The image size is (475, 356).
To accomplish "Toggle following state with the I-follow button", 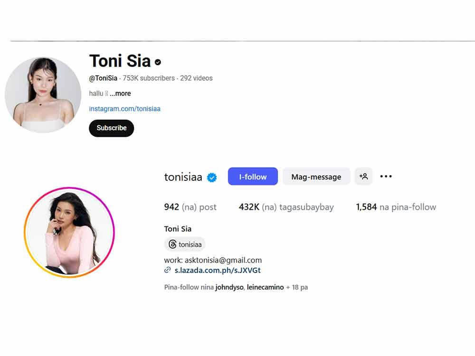I will point(252,176).
